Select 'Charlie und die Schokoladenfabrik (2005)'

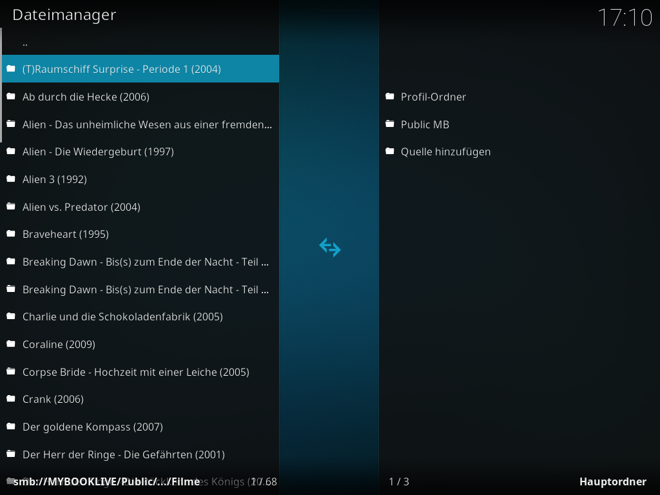140,316
